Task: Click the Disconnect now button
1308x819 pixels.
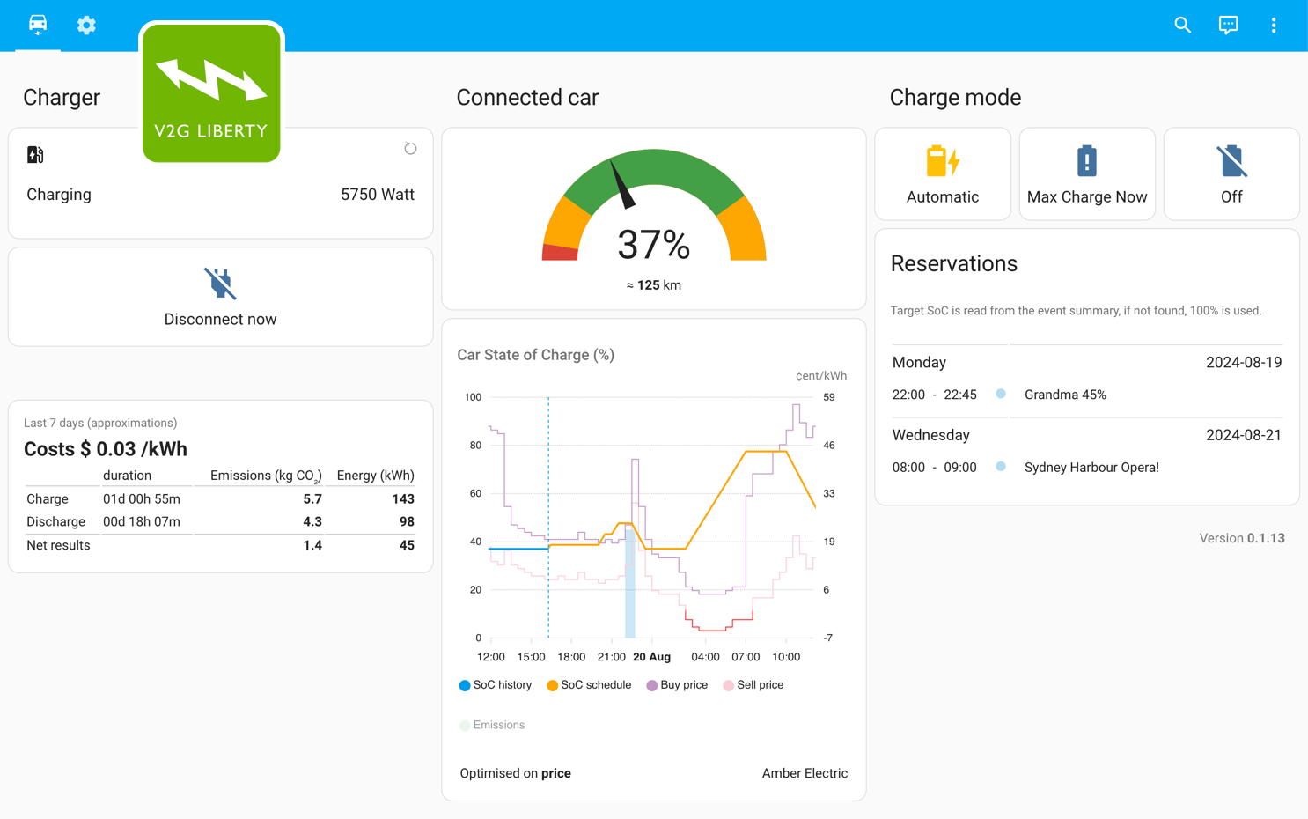Action: [220, 297]
